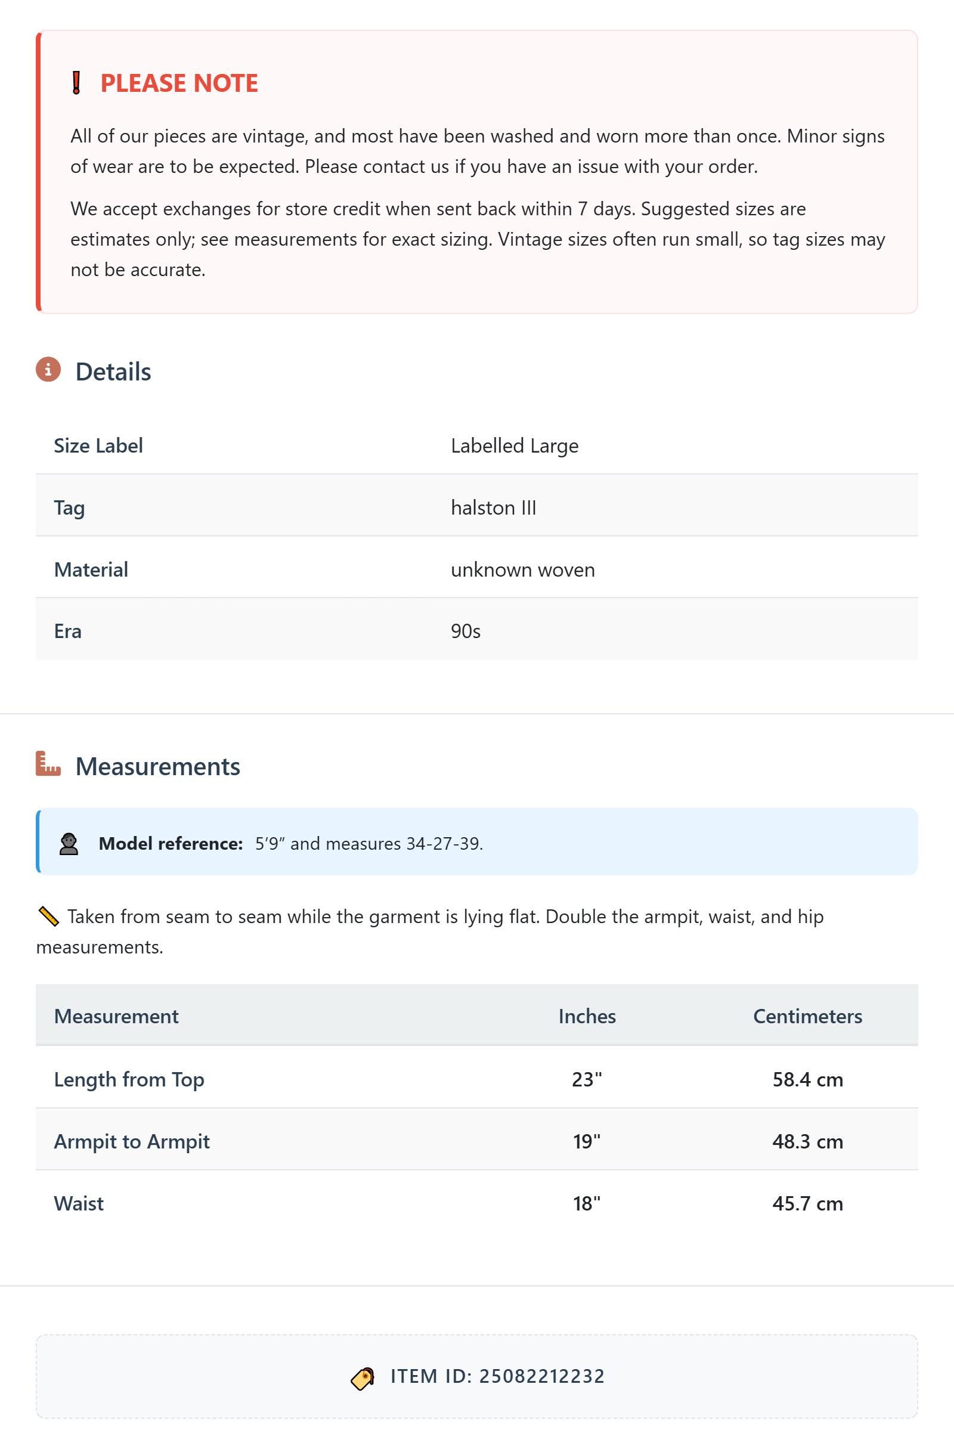
Task: Click the Measurement column header
Action: [x=116, y=1016]
